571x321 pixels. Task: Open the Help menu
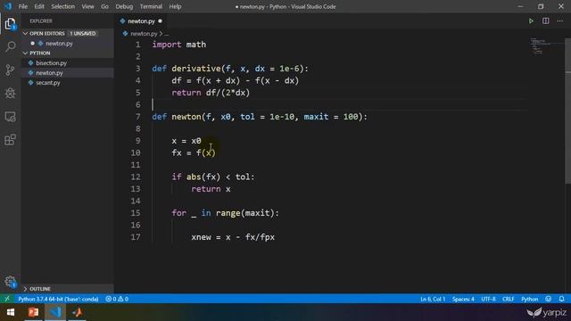coord(175,6)
